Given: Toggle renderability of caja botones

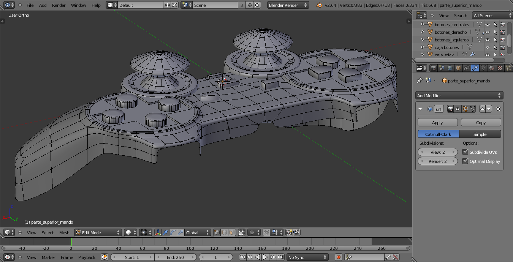Looking at the screenshot, I should coord(502,47).
